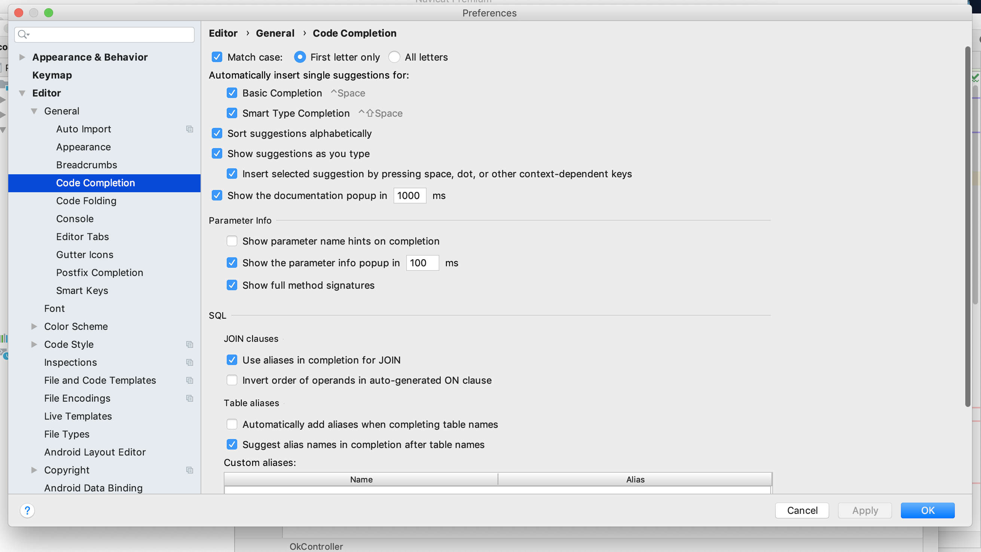Click project-level icon beside Auto Import
Image resolution: width=981 pixels, height=552 pixels.
(x=189, y=129)
